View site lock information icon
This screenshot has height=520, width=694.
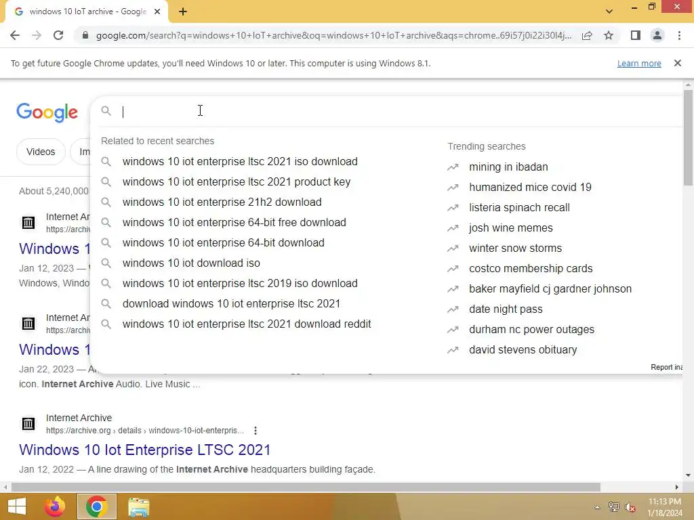[85, 35]
